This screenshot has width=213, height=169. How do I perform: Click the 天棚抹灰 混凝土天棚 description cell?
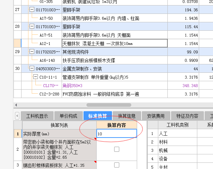tap(115, 43)
